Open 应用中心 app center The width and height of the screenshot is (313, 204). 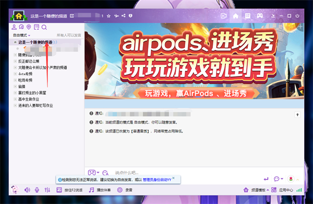(x=282, y=190)
